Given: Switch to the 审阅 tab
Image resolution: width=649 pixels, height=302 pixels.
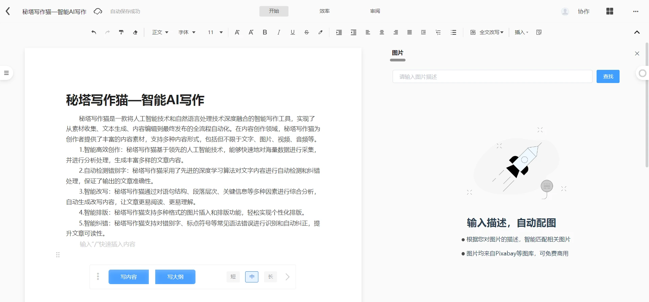Looking at the screenshot, I should (x=375, y=11).
